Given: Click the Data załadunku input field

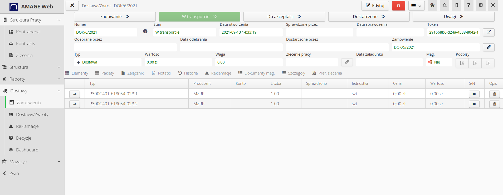Looking at the screenshot, I should tap(389, 62).
